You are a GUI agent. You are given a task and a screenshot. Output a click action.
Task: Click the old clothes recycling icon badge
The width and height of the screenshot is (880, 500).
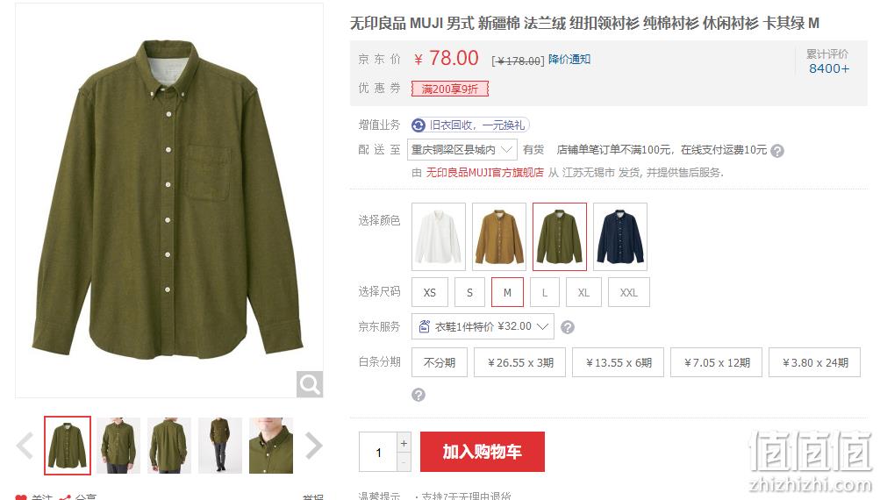[x=419, y=125]
